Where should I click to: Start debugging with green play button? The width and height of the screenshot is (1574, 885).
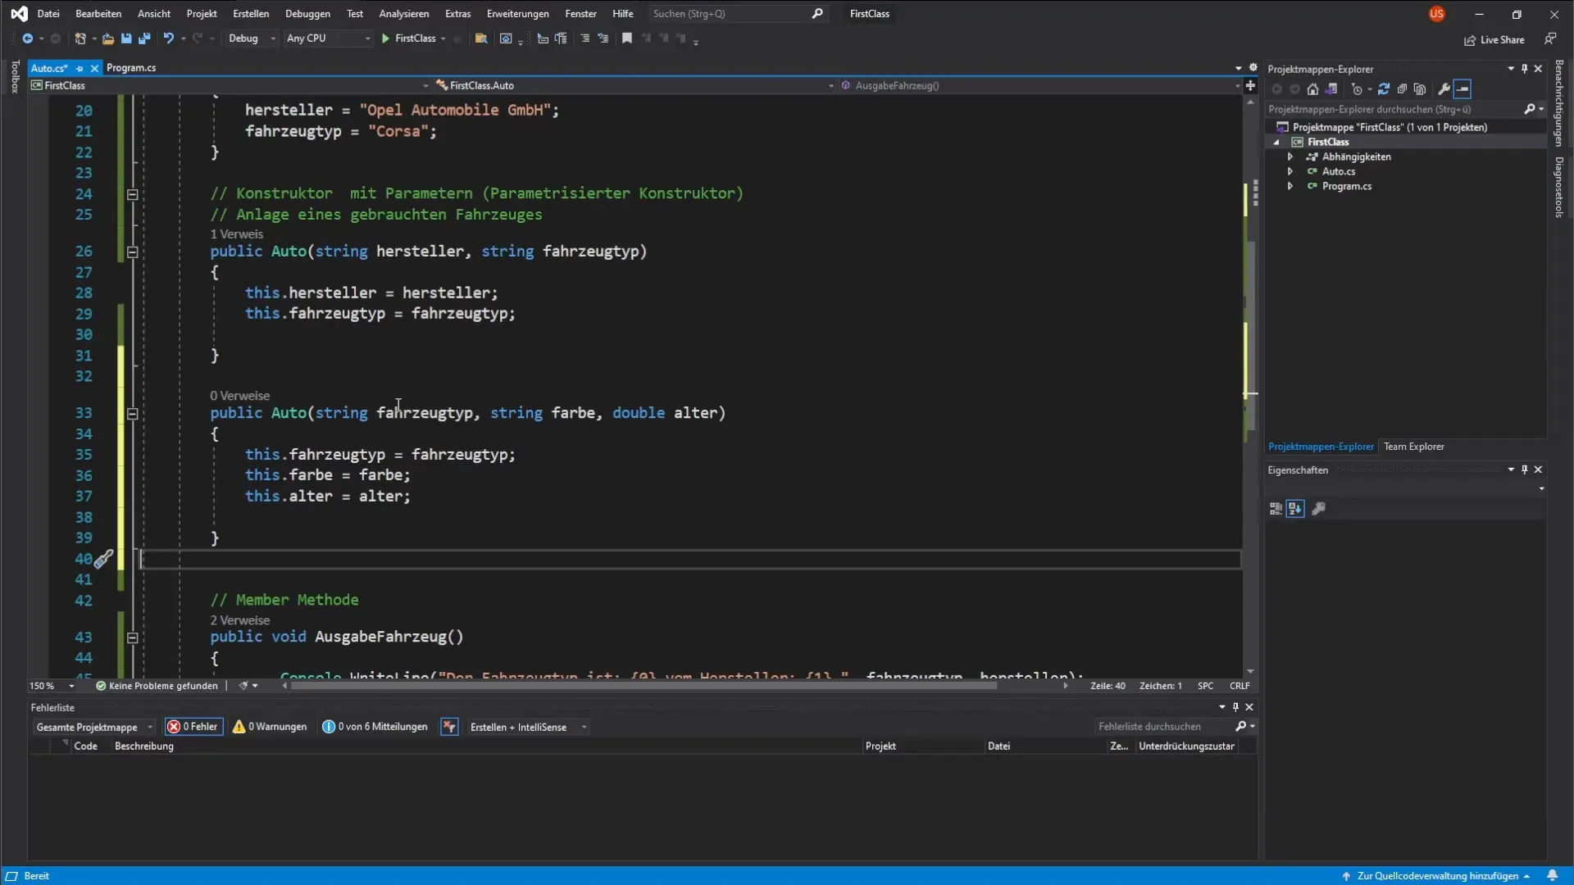click(385, 39)
